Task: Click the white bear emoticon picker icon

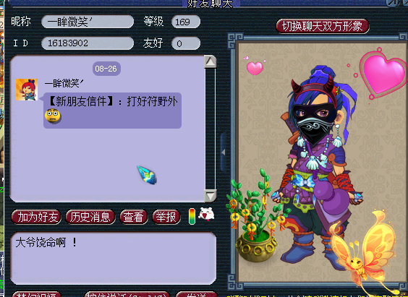Action: tap(206, 215)
